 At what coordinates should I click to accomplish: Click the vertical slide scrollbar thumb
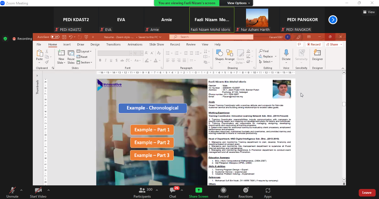click(x=344, y=104)
